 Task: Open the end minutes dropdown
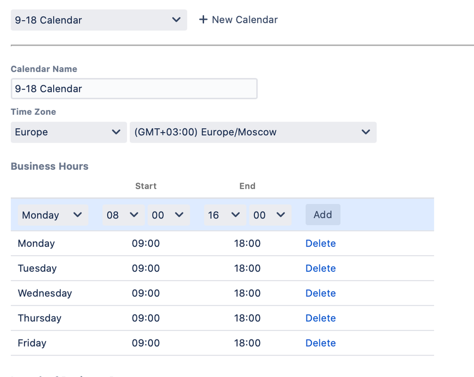click(270, 215)
